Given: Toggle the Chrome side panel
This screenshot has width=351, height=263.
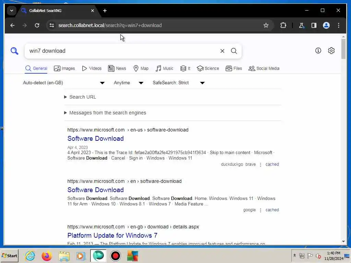Looking at the screenshot, I should (314, 25).
